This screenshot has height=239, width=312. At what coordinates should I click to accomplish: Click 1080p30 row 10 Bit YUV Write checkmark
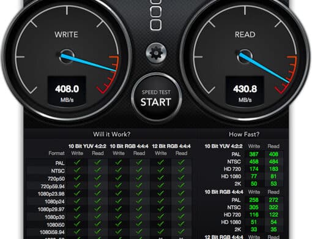tap(77, 216)
